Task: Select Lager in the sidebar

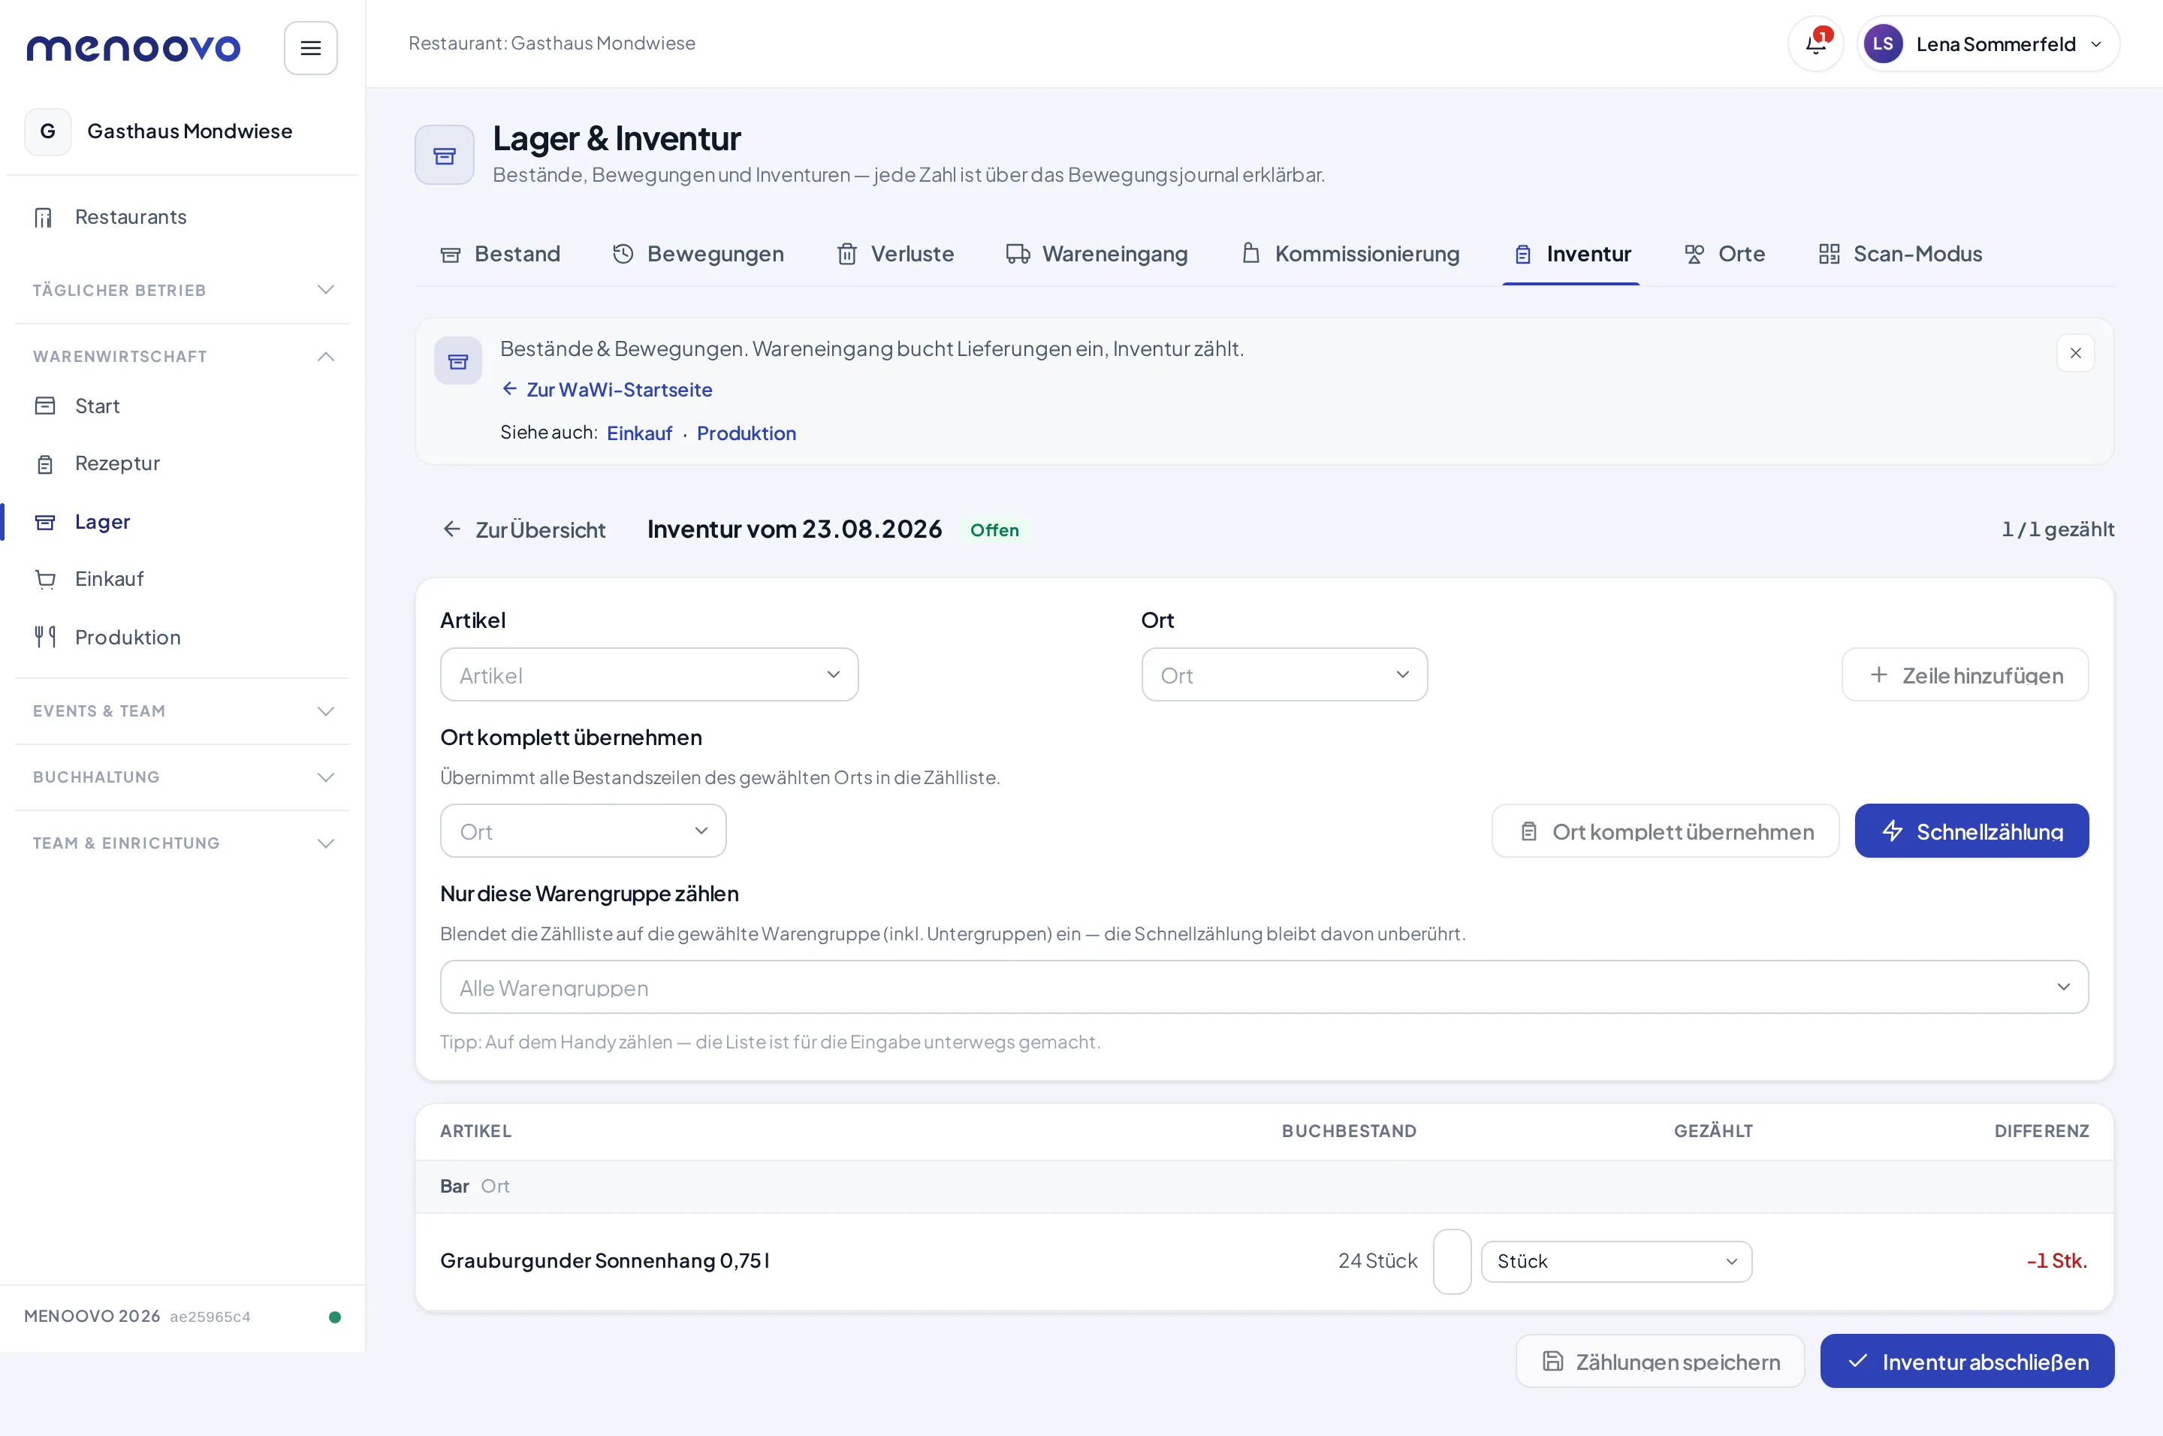Action: coord(183,522)
